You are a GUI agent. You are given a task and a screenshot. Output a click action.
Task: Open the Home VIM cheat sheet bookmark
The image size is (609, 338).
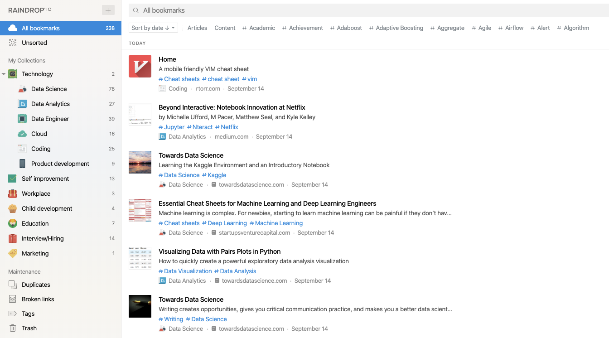coord(167,59)
